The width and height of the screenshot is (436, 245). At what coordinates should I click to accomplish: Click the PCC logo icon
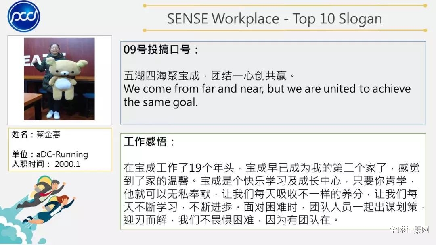24,16
